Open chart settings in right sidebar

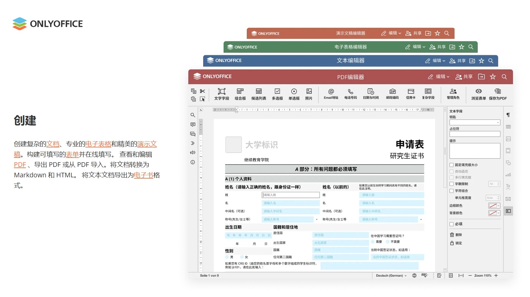click(508, 175)
